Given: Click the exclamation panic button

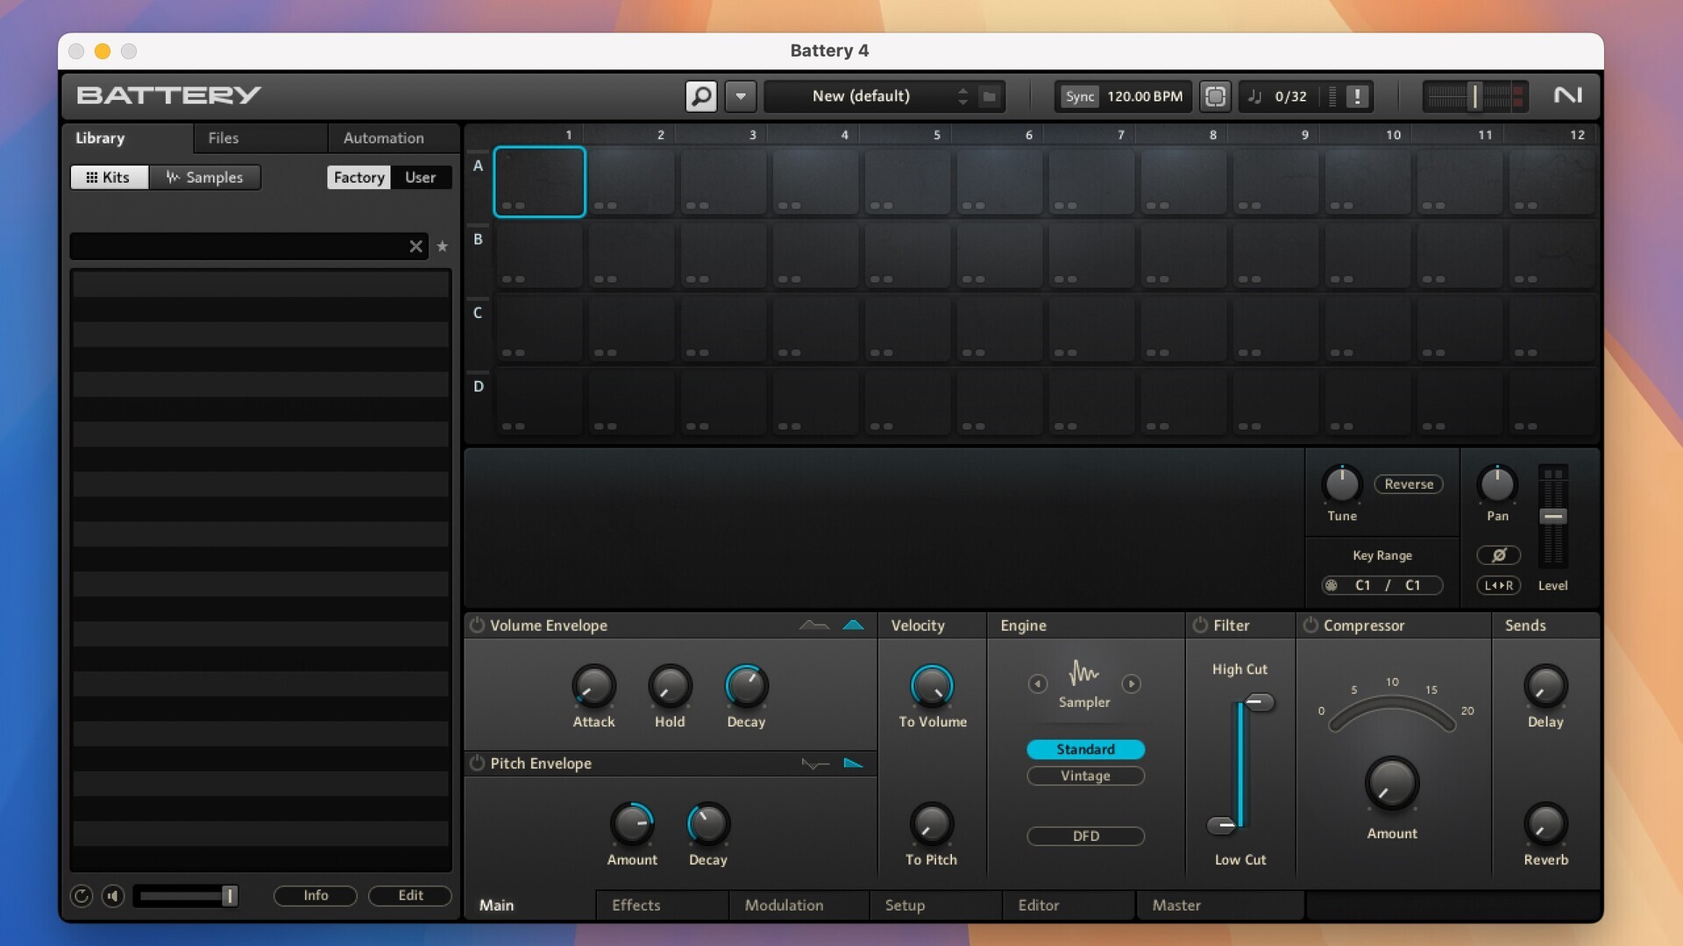Looking at the screenshot, I should [x=1357, y=96].
